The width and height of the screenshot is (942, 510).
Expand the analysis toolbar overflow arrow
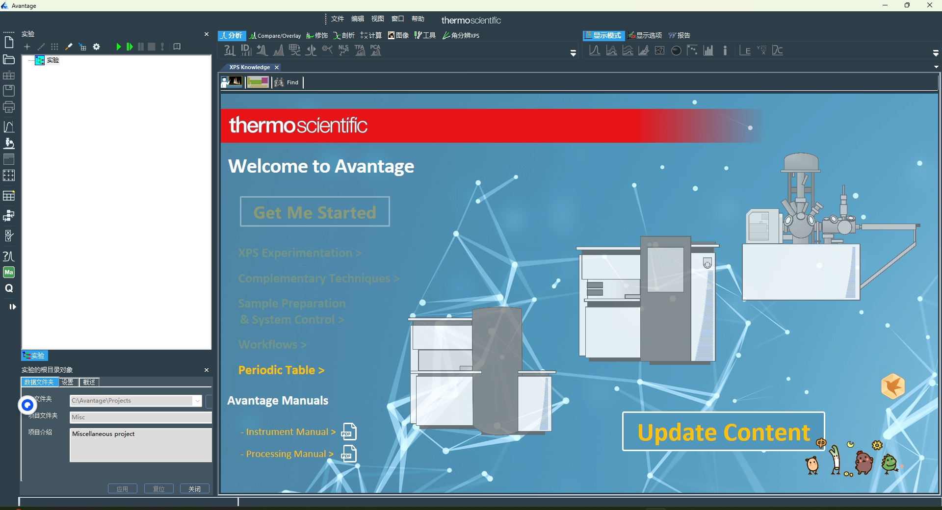573,53
